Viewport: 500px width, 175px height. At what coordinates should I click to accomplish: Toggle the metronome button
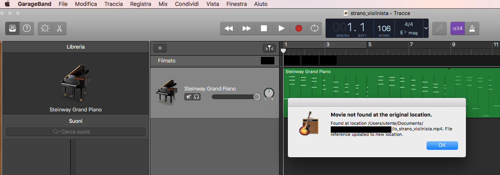[x=472, y=28]
